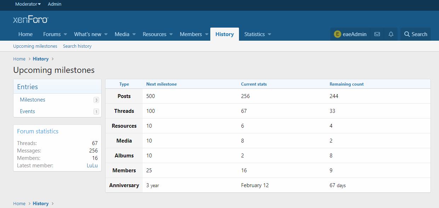Go to the Home navigation tab
The image size is (439, 208).
25,34
